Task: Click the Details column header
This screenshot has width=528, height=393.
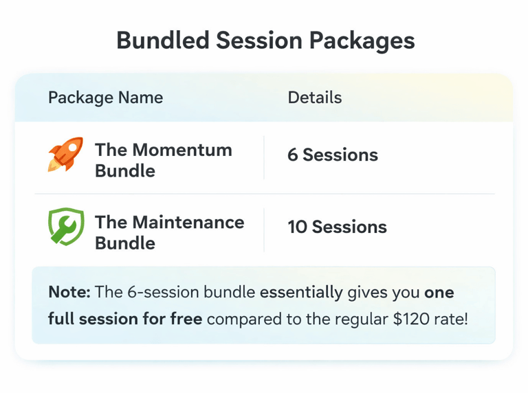Action: (314, 98)
